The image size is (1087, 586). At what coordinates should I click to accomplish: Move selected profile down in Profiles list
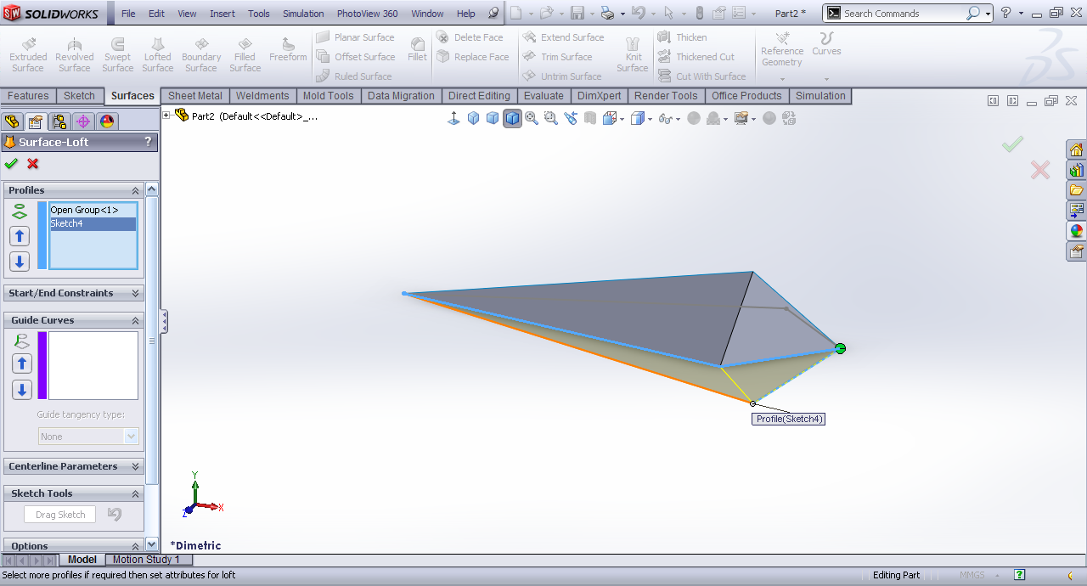coord(20,262)
